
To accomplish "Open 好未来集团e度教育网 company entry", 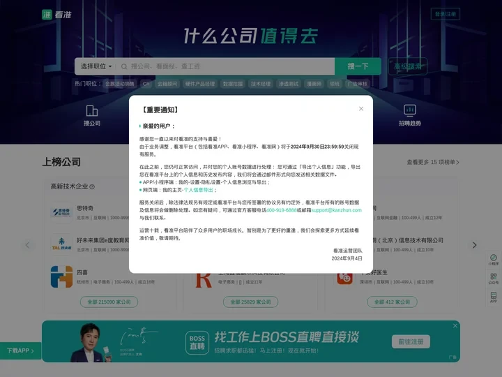I will pyautogui.click(x=102, y=240).
